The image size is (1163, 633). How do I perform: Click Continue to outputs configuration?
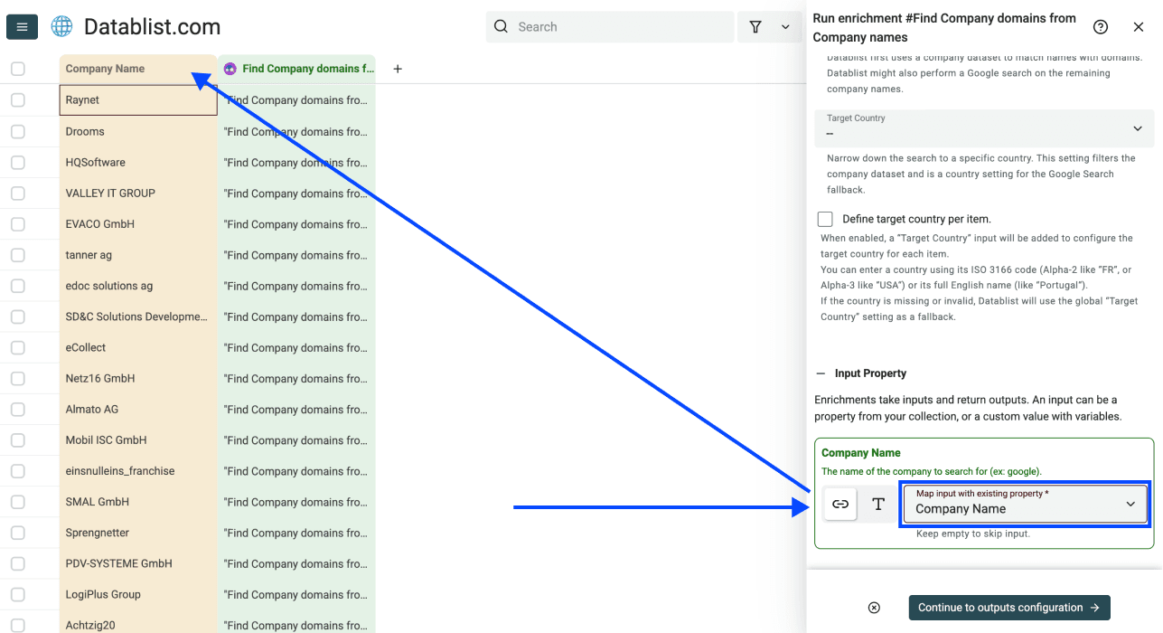1008,607
